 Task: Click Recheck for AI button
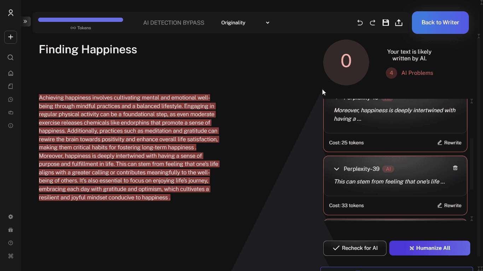point(355,248)
